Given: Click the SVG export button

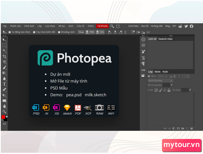Looking at the screenshot, I should coord(100,32).
